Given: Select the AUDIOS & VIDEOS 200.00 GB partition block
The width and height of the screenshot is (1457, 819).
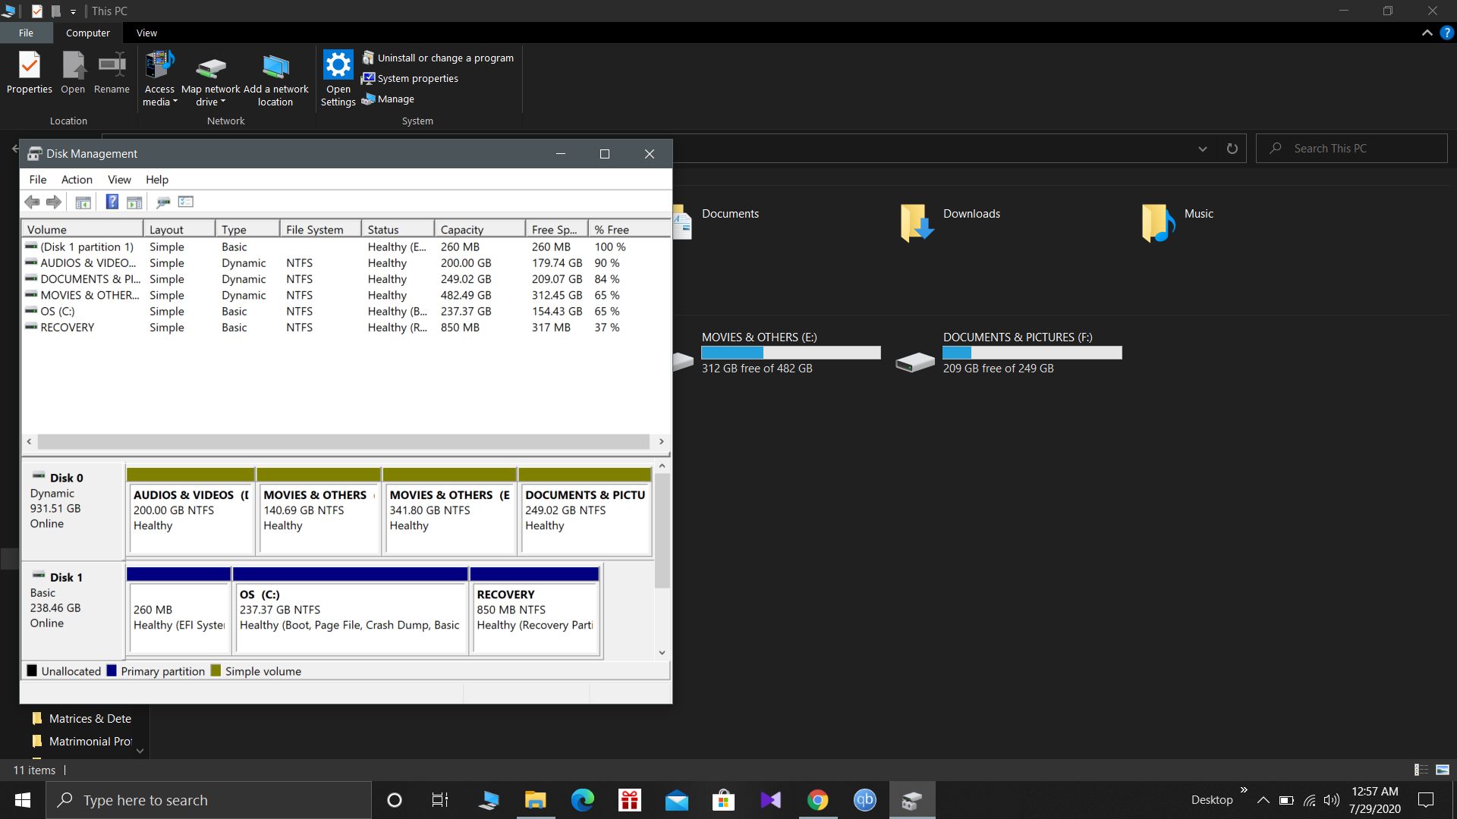Looking at the screenshot, I should (190, 512).
